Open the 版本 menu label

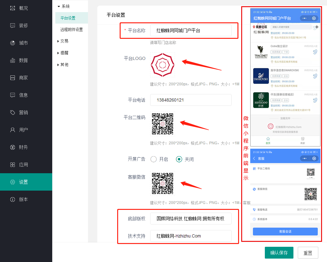pos(23,200)
